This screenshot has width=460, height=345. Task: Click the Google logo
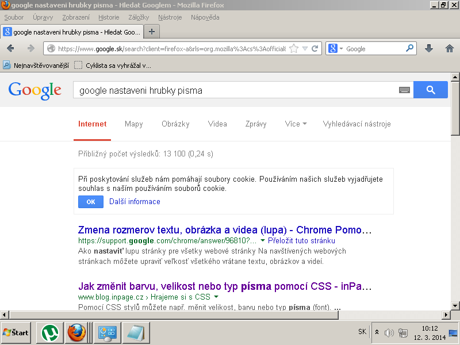pyautogui.click(x=35, y=90)
